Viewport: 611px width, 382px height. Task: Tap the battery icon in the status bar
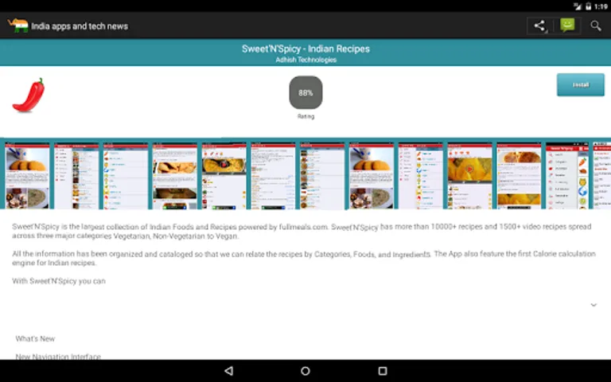[589, 6]
